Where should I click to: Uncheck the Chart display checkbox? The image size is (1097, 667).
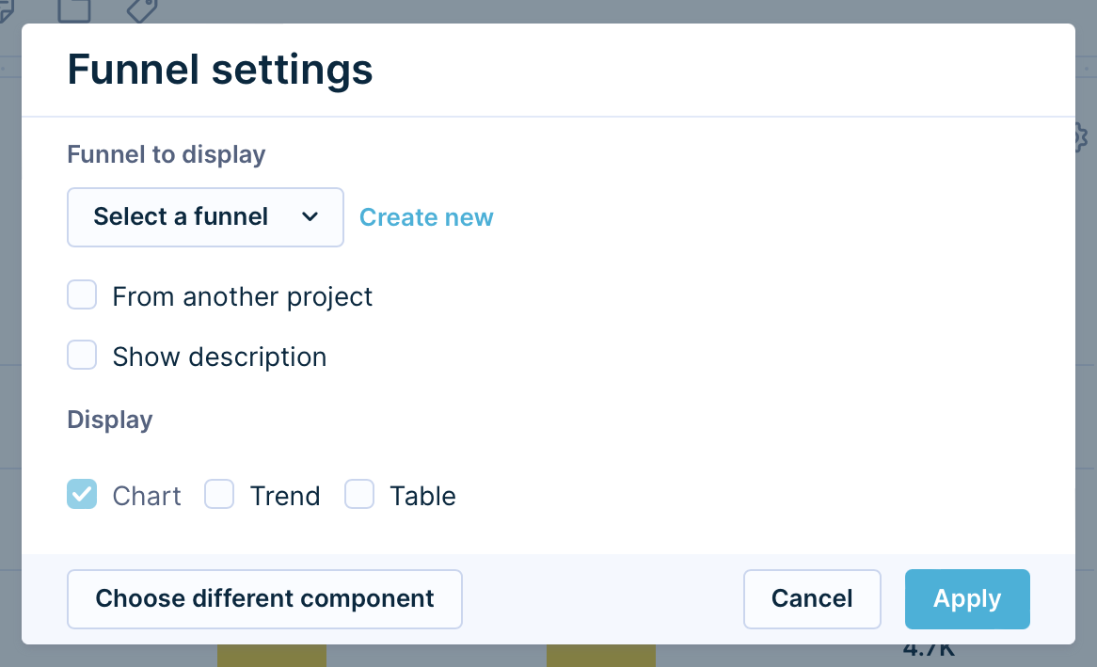82,494
